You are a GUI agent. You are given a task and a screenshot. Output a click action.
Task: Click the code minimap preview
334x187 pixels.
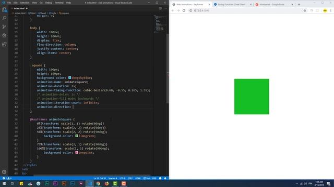point(160,24)
